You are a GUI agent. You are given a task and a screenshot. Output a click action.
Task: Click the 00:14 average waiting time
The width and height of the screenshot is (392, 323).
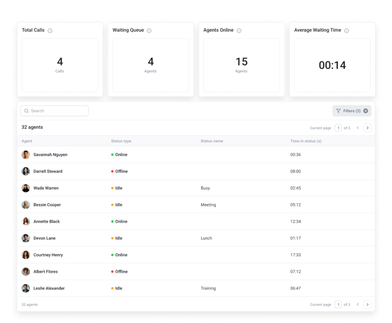[332, 65]
